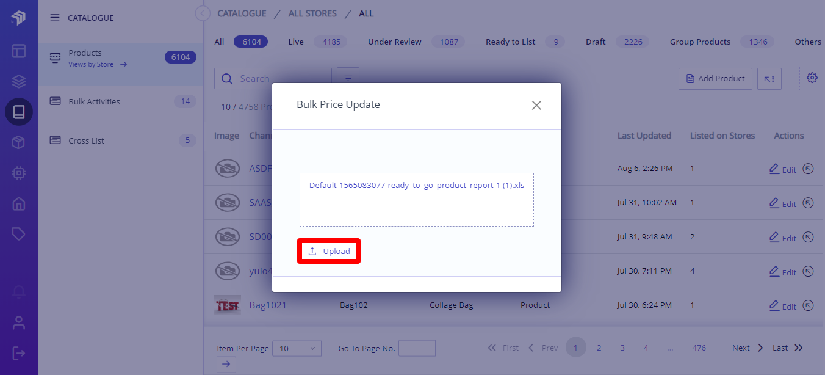Switch to the Live tab
825x375 pixels.
[x=317, y=42]
